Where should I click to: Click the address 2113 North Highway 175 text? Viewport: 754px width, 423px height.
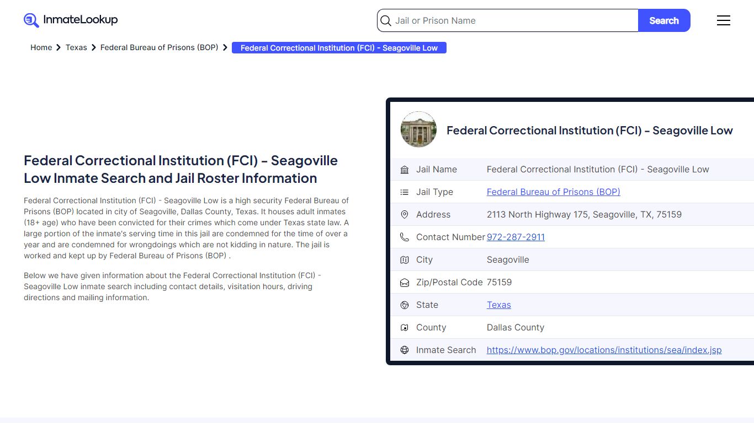pyautogui.click(x=584, y=214)
